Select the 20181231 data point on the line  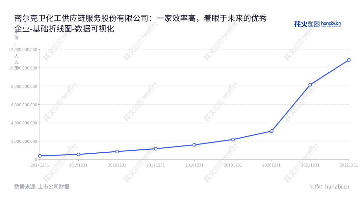click(194, 145)
